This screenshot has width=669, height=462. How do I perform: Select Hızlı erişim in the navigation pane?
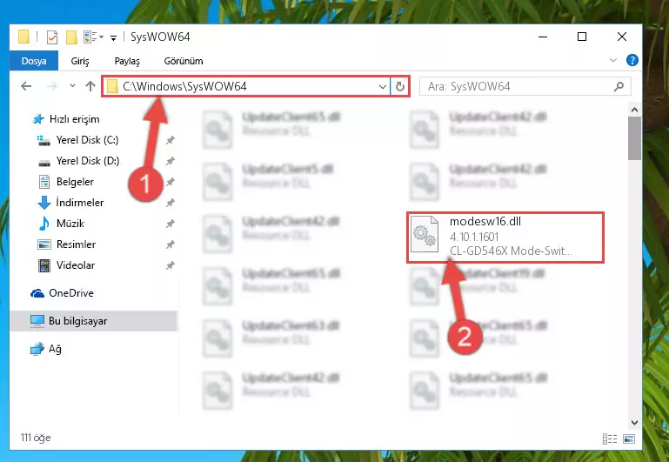coord(74,119)
